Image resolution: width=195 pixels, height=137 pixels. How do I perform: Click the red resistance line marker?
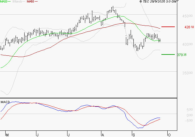(168, 27)
